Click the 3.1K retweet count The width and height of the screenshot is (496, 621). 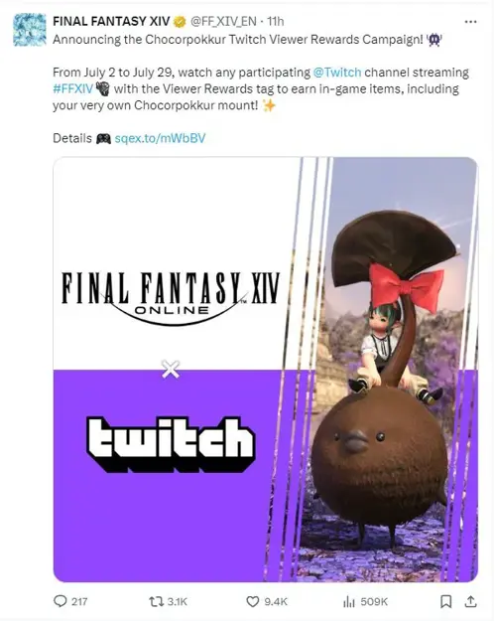178,601
